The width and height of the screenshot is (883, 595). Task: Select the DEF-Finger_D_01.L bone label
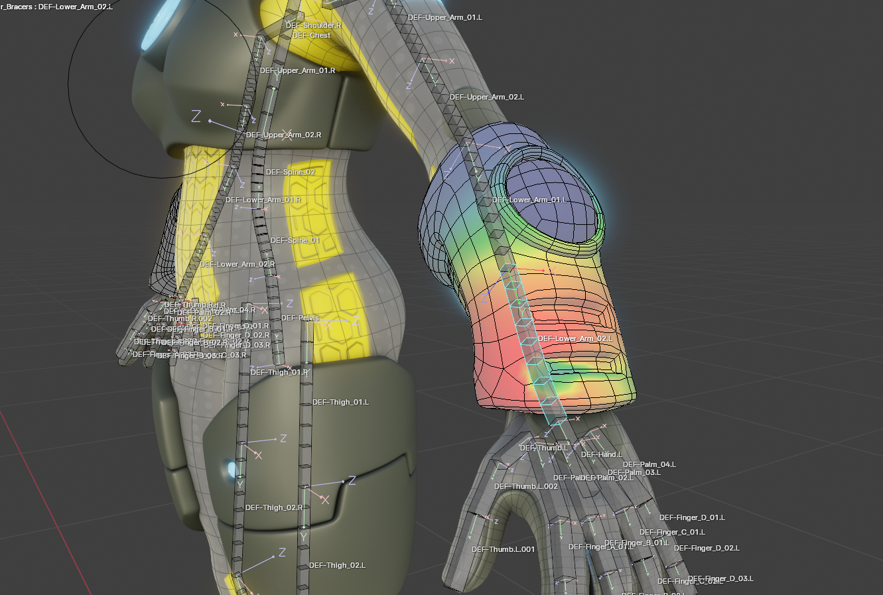(692, 517)
